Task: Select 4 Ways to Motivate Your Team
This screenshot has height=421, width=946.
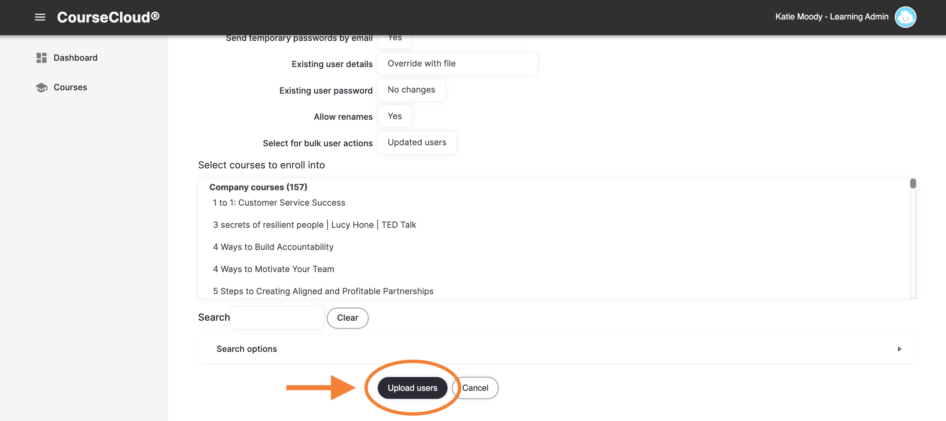Action: pyautogui.click(x=273, y=269)
